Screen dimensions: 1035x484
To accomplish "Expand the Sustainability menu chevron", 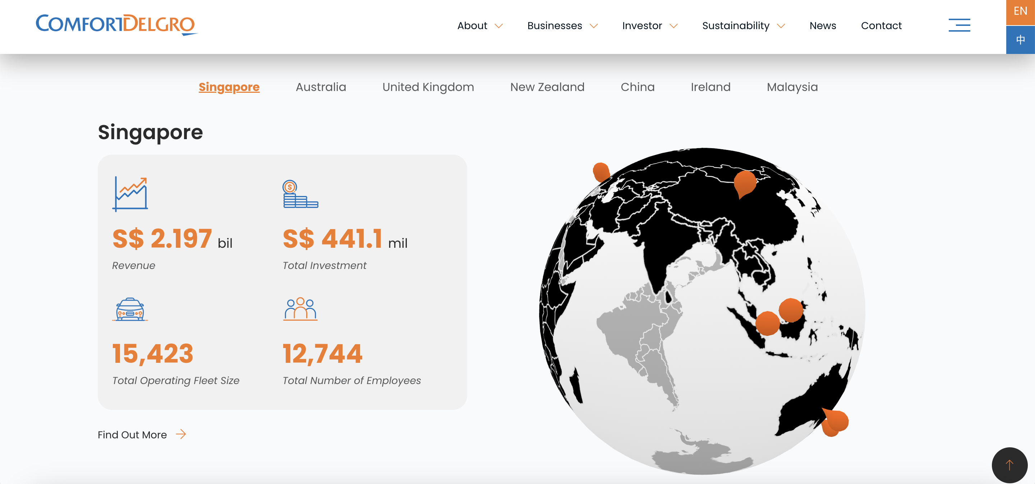I will pos(781,26).
